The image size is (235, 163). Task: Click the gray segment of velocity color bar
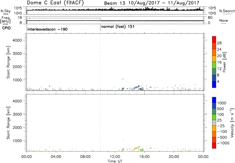214,123
